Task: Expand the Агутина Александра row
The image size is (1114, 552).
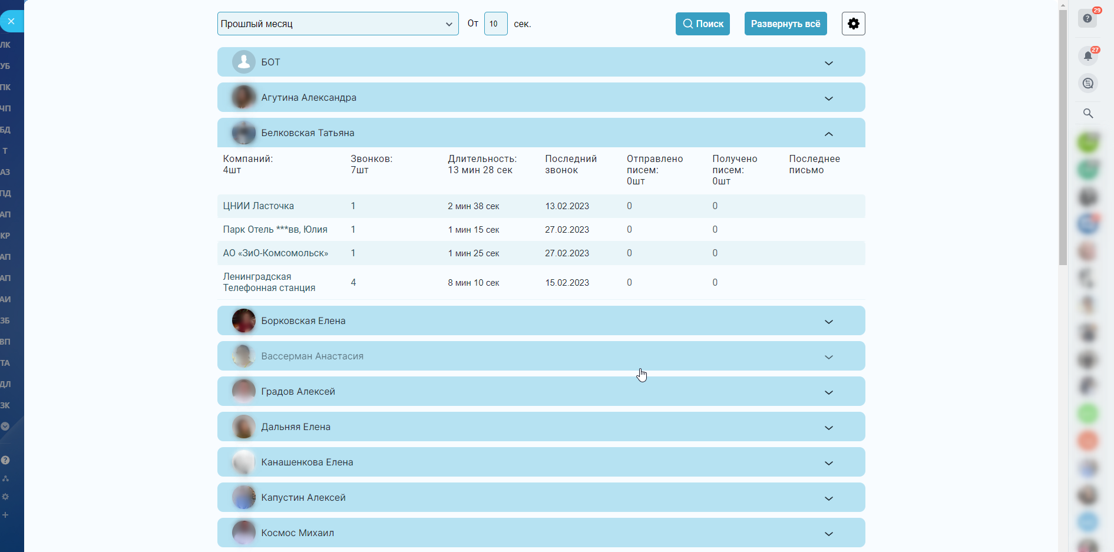Action: click(828, 98)
